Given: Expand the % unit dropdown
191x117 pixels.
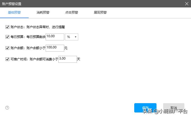Looking at the screenshot, I should [72, 37].
